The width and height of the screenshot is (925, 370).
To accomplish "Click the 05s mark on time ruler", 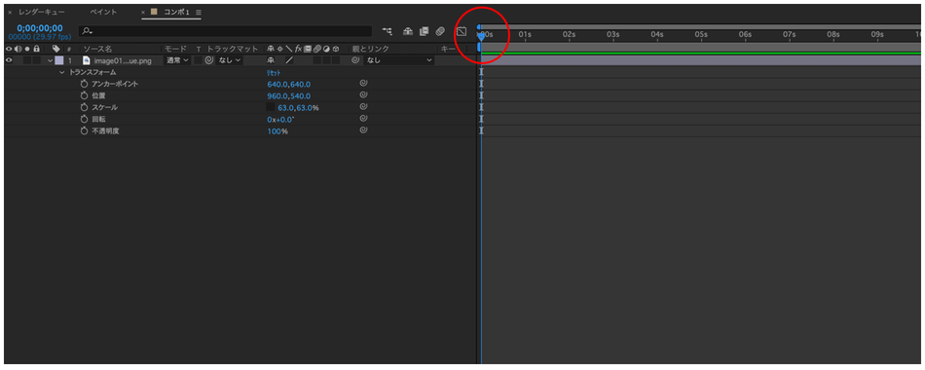I will pos(701,35).
